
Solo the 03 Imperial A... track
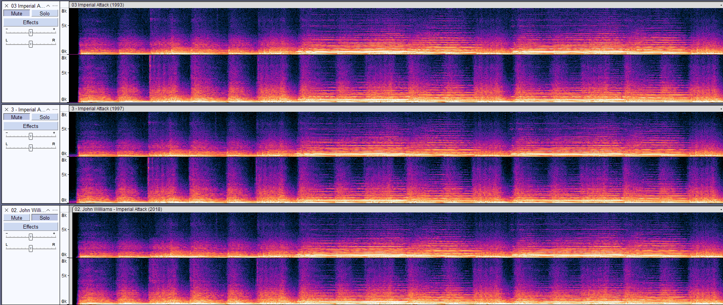[45, 13]
